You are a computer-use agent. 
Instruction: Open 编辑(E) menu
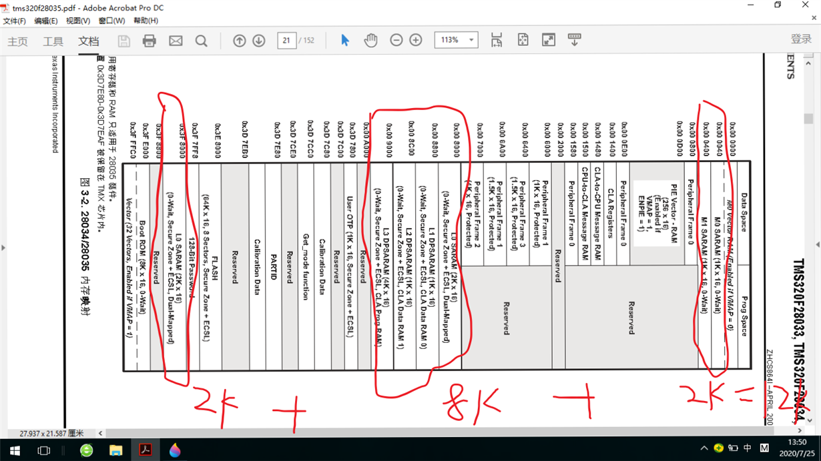pos(46,21)
